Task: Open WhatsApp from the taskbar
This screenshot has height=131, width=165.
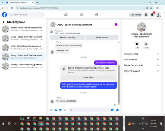Action: [22, 119]
